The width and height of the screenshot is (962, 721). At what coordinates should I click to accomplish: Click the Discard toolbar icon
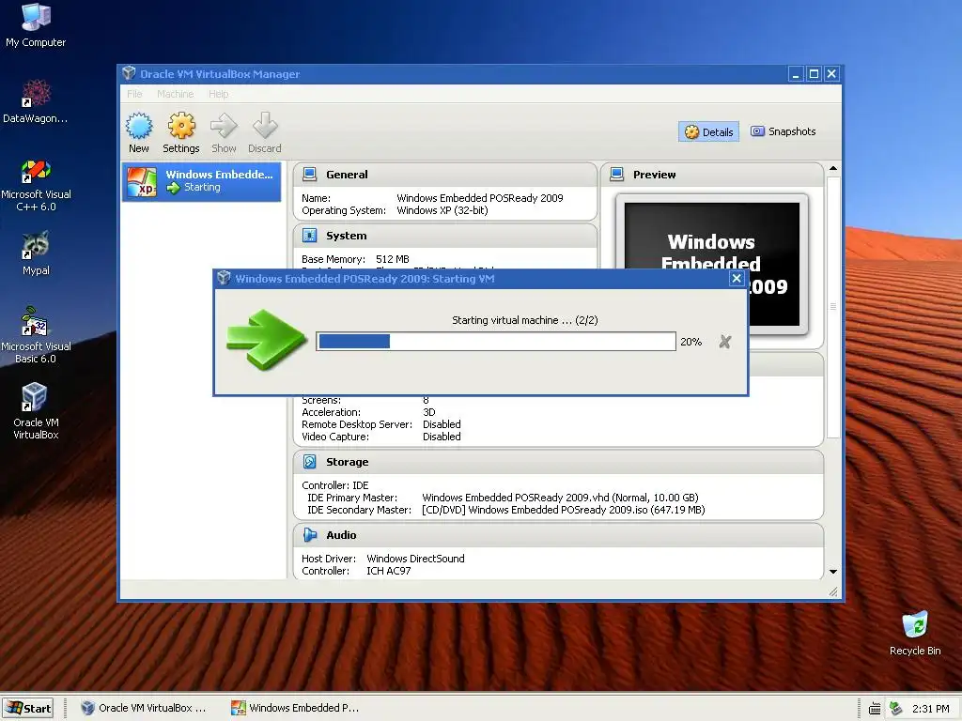265,127
